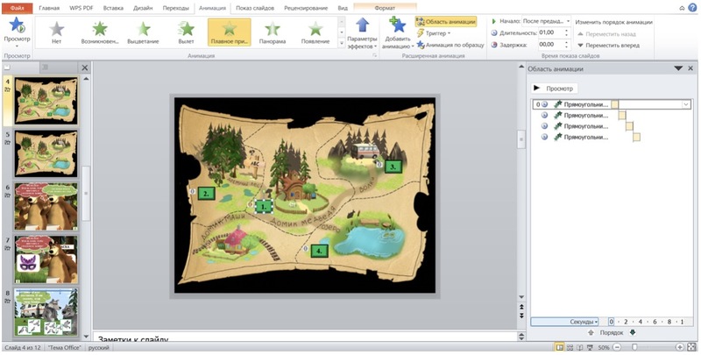Click the zoom out minus button
The image size is (701, 355).
click(x=617, y=347)
